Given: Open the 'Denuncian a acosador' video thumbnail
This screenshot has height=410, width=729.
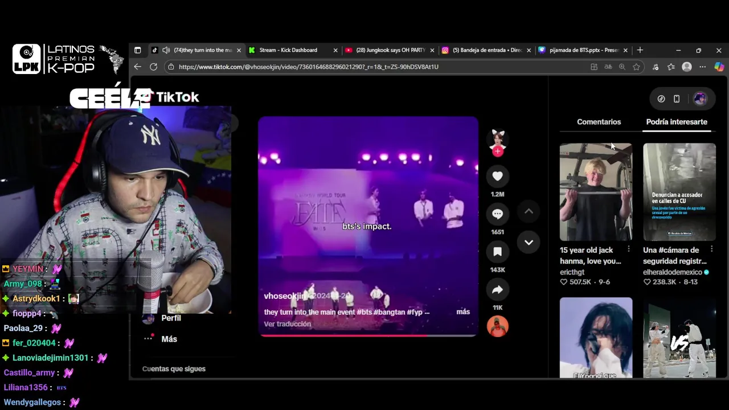Looking at the screenshot, I should tap(679, 192).
